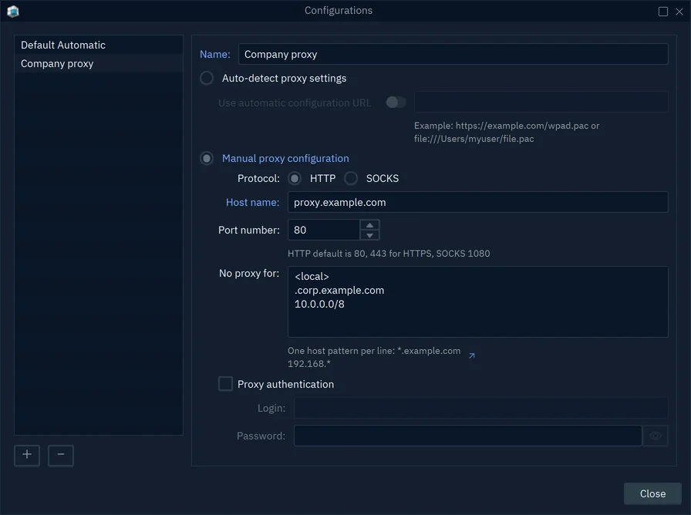Image resolution: width=691 pixels, height=515 pixels.
Task: Click the Close button
Action: [652, 493]
